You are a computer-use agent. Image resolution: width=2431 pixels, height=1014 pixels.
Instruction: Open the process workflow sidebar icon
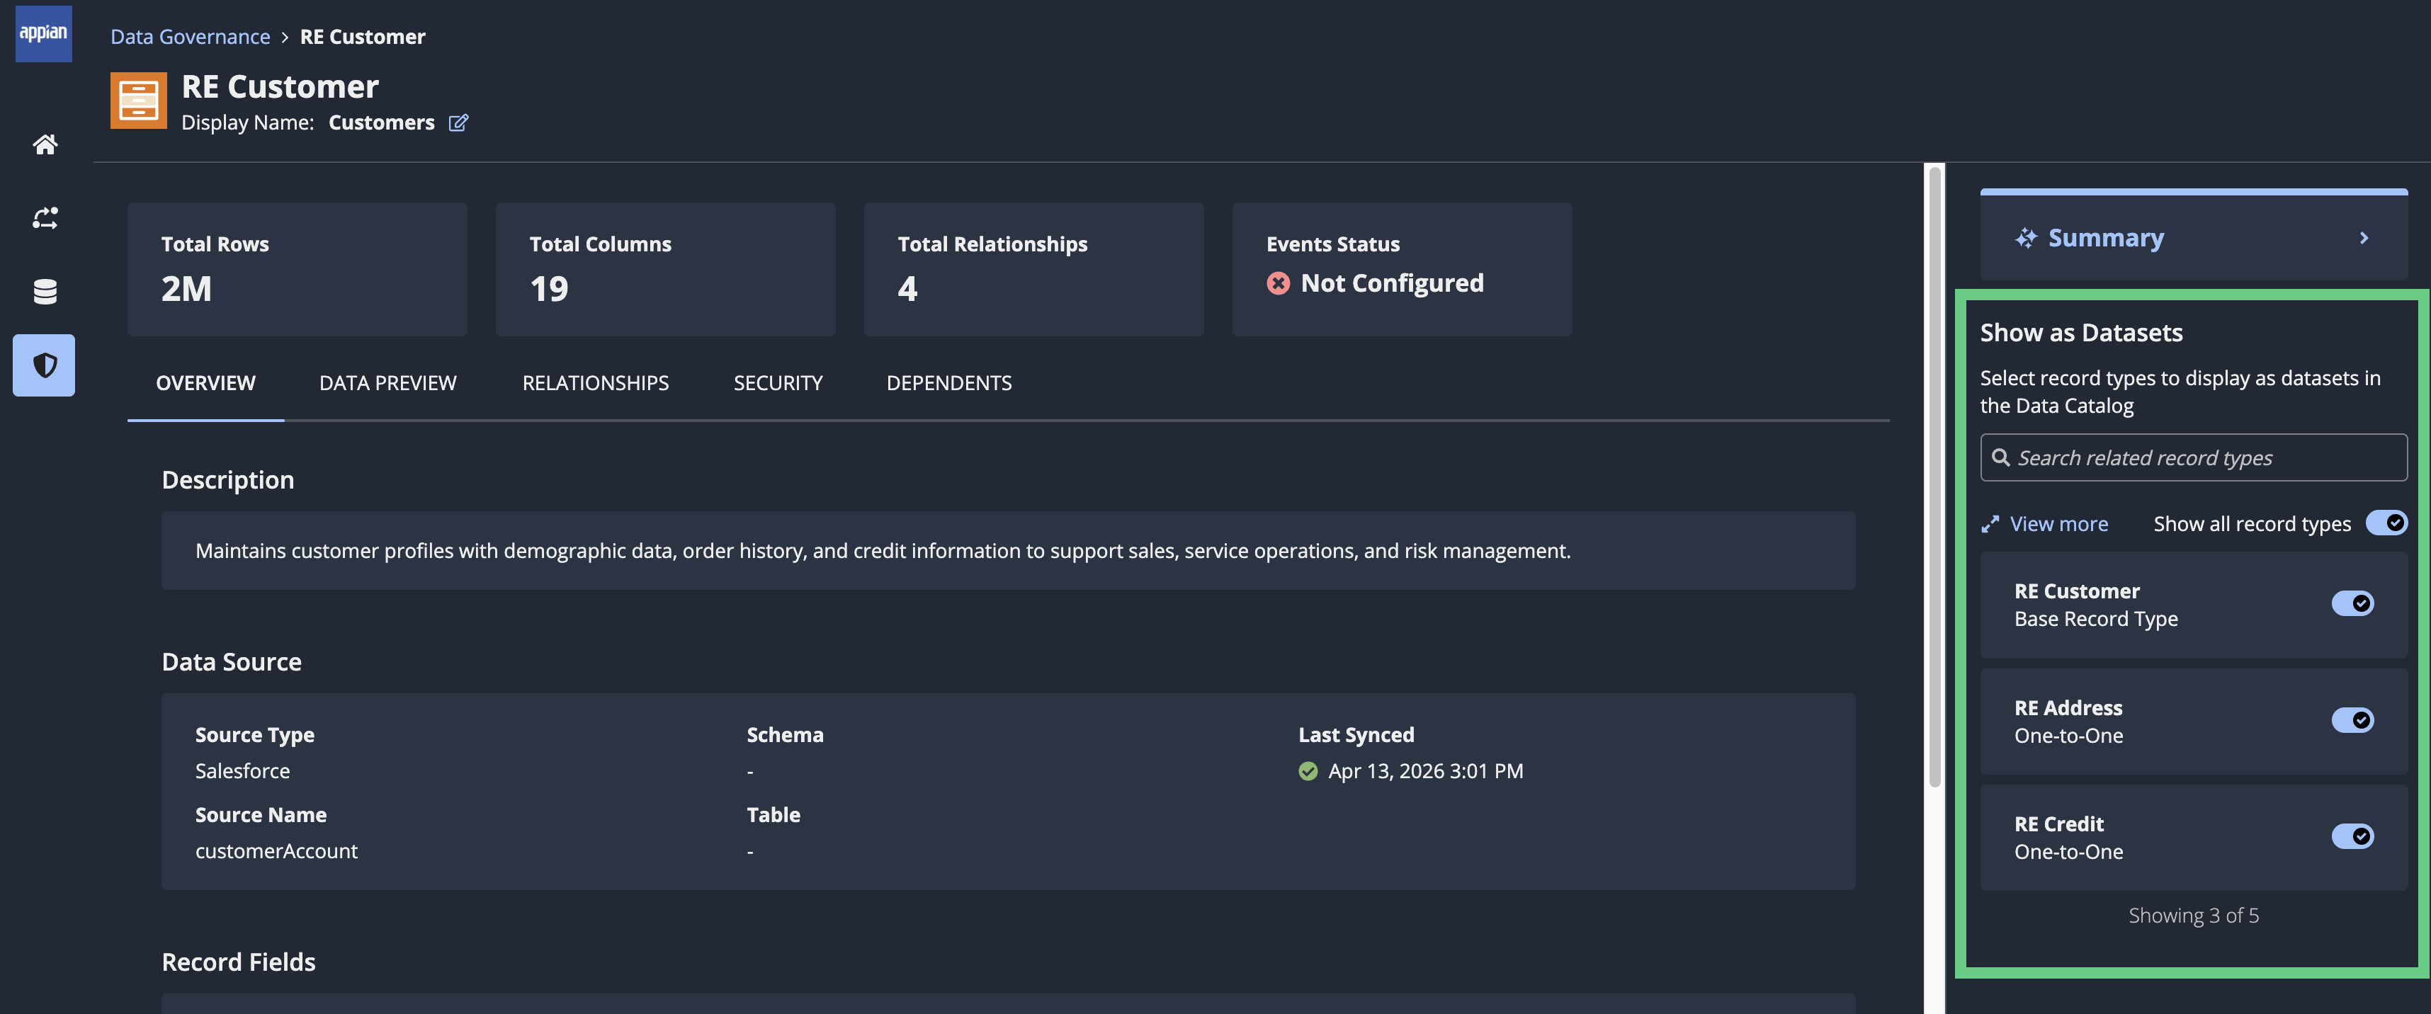pos(45,218)
